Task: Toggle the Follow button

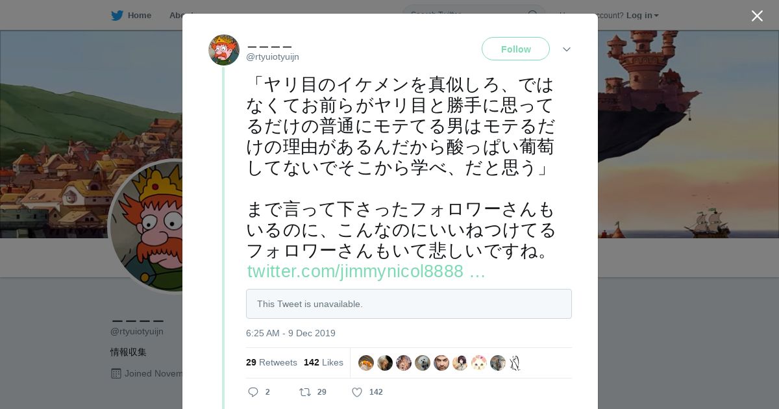Action: 515,49
